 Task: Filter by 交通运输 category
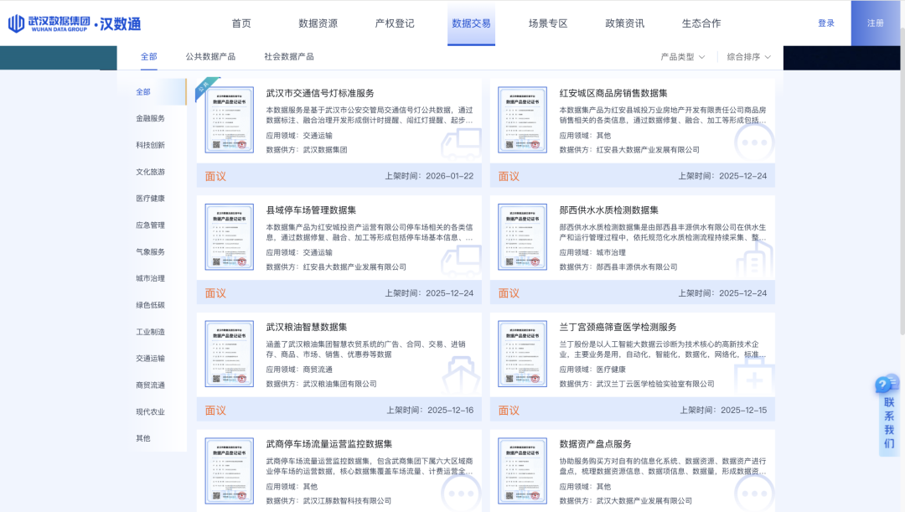click(150, 359)
